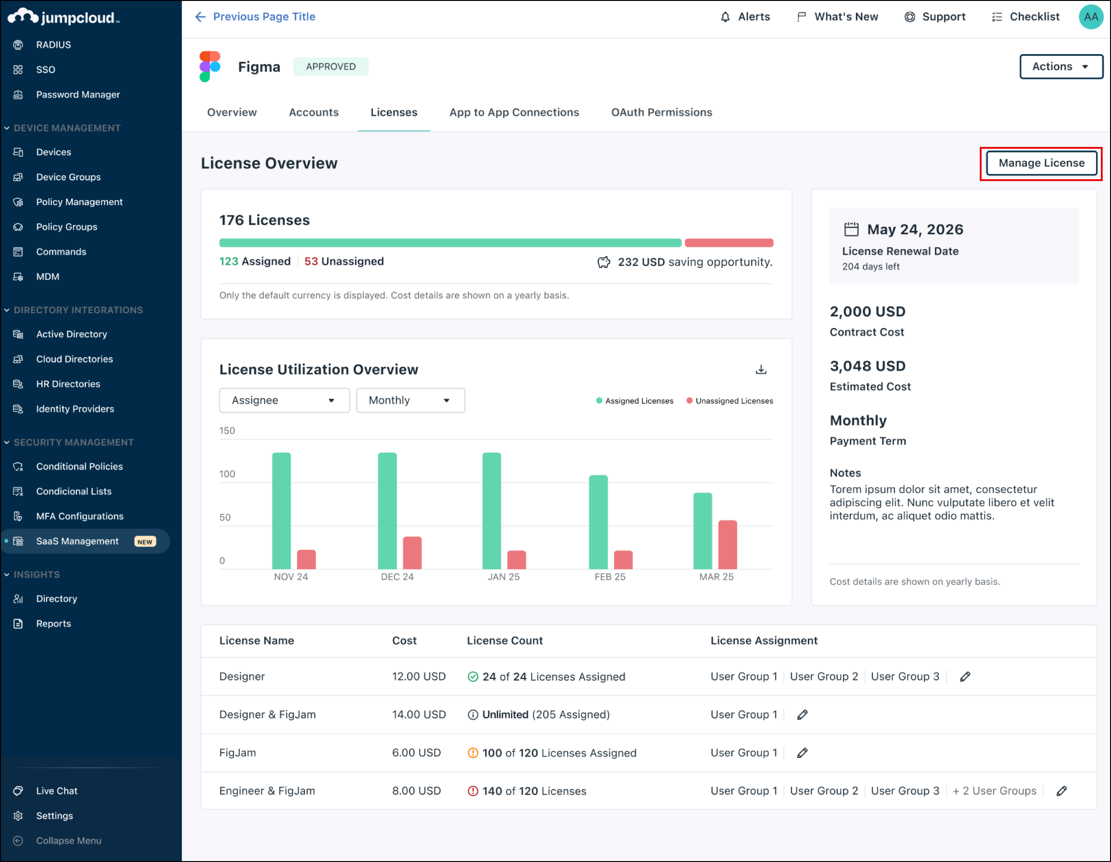Open Conditional Policies
The image size is (1111, 862).
(79, 467)
